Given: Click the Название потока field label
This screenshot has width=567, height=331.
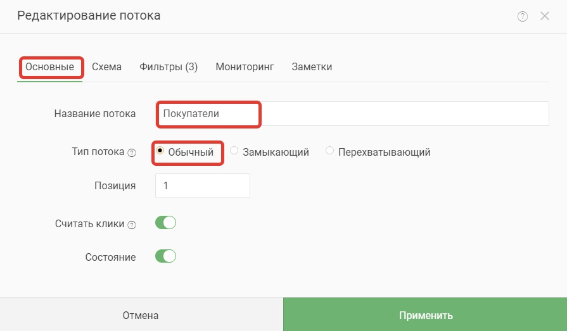Looking at the screenshot, I should click(95, 114).
